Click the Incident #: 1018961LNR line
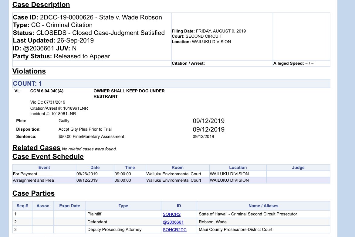The height and width of the screenshot is (237, 355). tap(53, 114)
